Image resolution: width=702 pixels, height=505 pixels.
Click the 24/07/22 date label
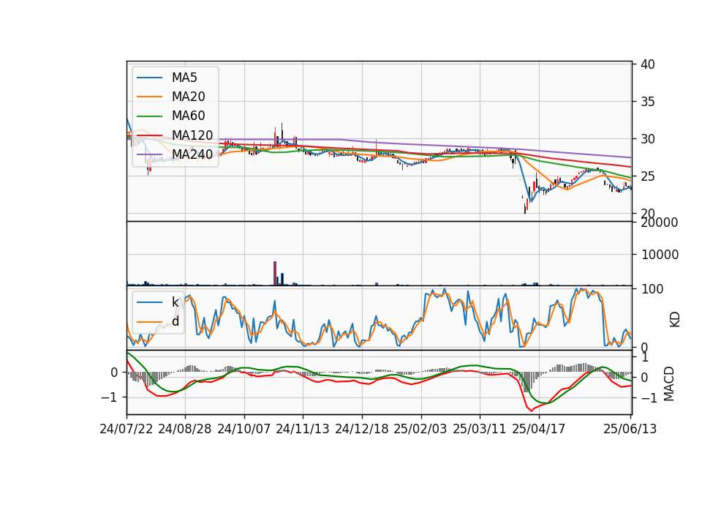tap(127, 429)
